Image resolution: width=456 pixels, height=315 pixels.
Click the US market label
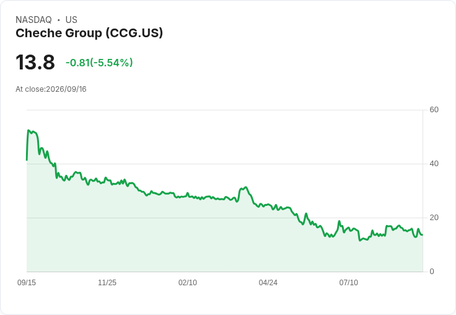pos(71,20)
